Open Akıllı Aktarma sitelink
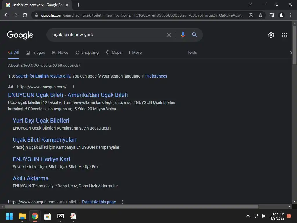Screen dimensions: 297x223 click(x=30, y=179)
